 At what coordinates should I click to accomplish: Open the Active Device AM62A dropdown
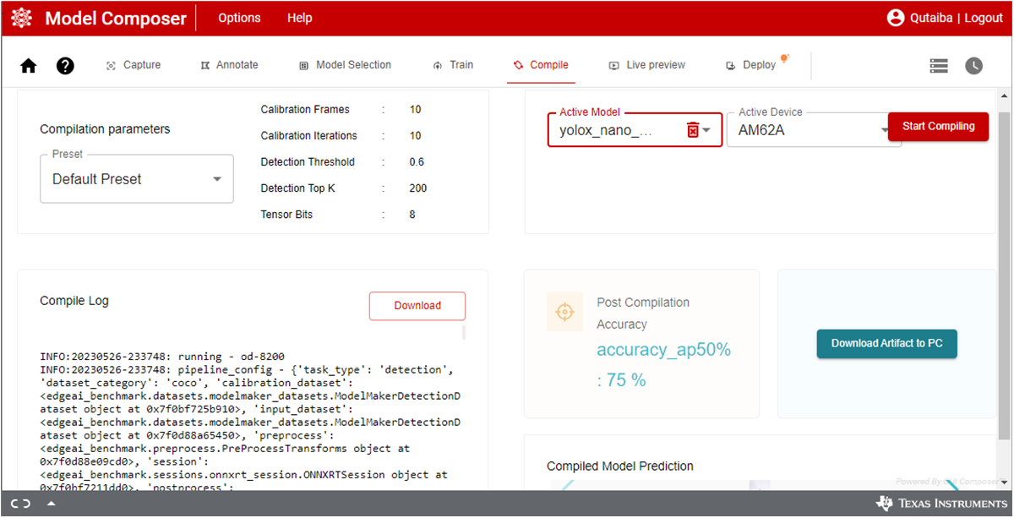click(884, 130)
